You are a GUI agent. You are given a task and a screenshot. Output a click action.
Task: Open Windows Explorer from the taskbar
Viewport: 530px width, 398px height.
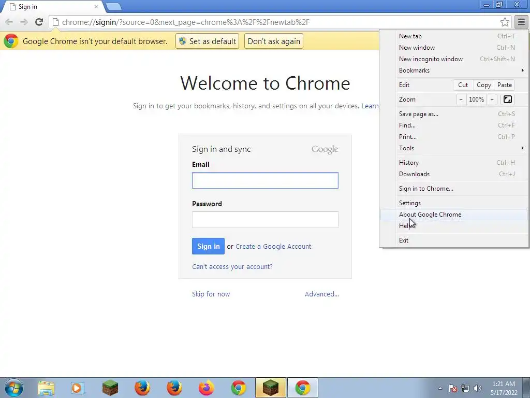pyautogui.click(x=46, y=388)
